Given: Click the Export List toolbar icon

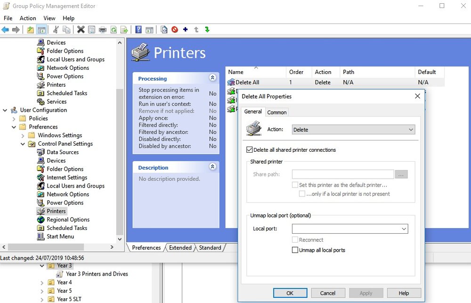Looking at the screenshot, I should (x=124, y=30).
